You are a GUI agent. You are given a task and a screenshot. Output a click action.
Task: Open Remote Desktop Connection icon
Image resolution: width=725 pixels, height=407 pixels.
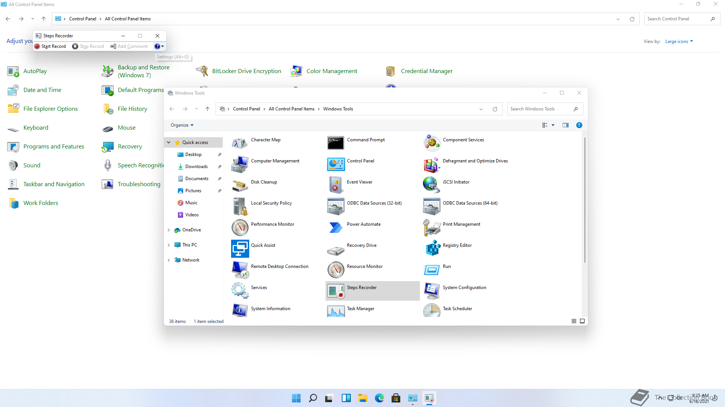click(x=240, y=270)
